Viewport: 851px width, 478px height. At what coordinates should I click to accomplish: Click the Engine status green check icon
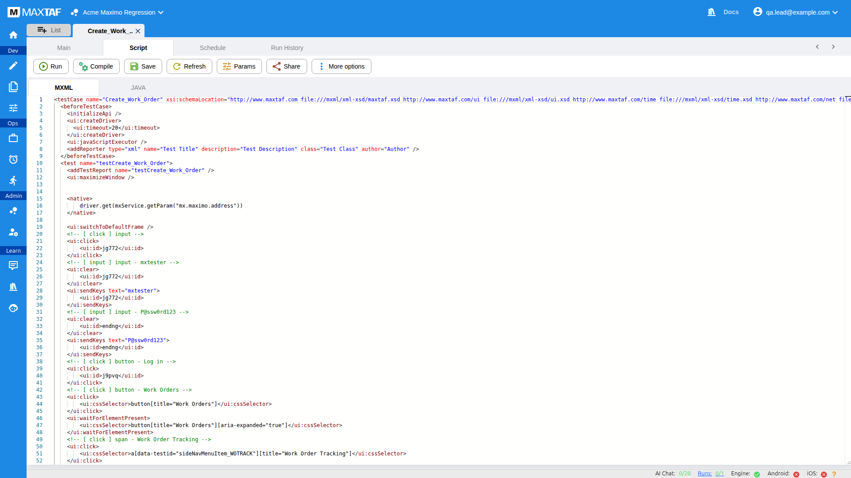click(x=757, y=474)
